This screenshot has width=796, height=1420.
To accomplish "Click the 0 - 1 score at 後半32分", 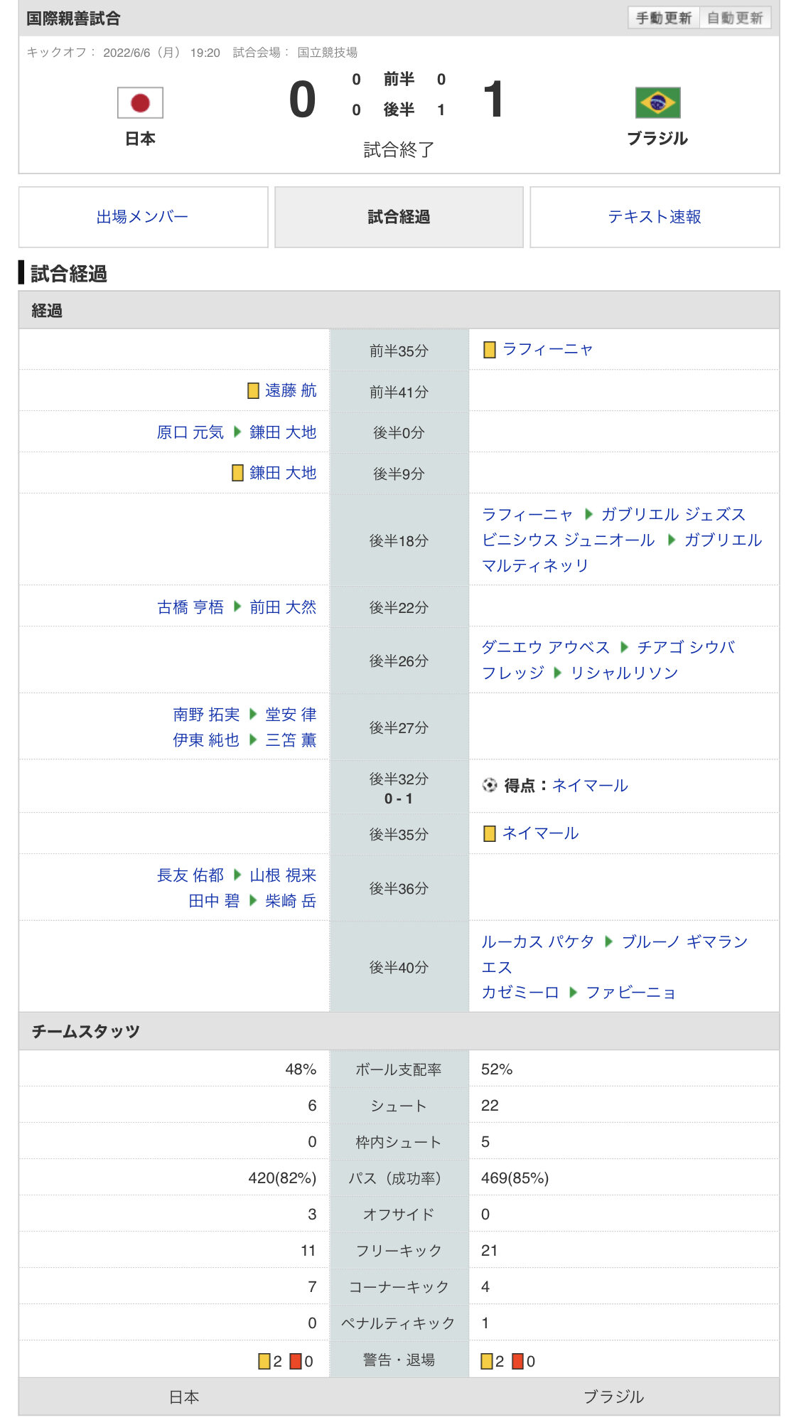I will [x=398, y=799].
